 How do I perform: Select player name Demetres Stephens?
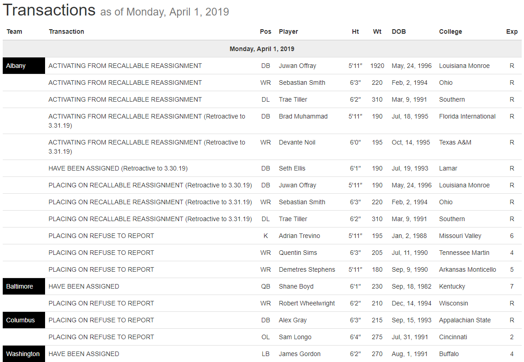coord(307,269)
